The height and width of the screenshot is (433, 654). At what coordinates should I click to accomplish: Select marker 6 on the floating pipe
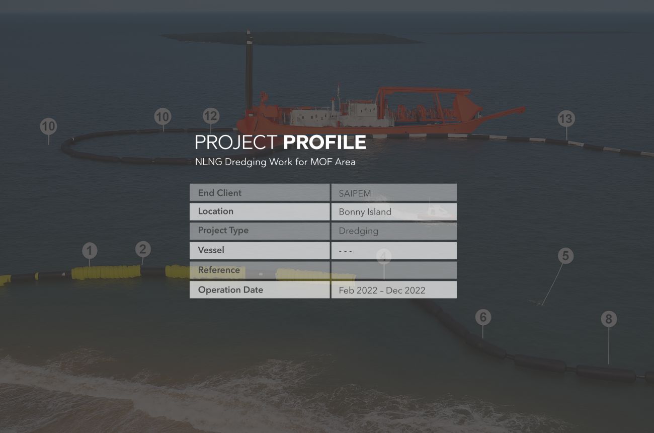(483, 317)
